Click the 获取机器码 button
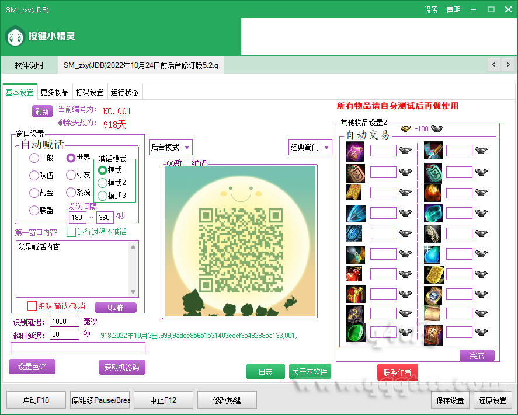Image resolution: width=518 pixels, height=415 pixels. [x=122, y=367]
